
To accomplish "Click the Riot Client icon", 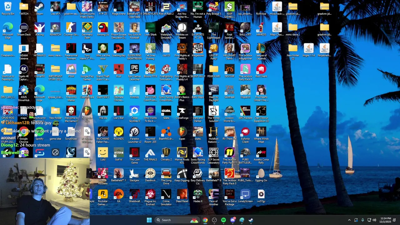I will pyautogui.click(x=261, y=71).
